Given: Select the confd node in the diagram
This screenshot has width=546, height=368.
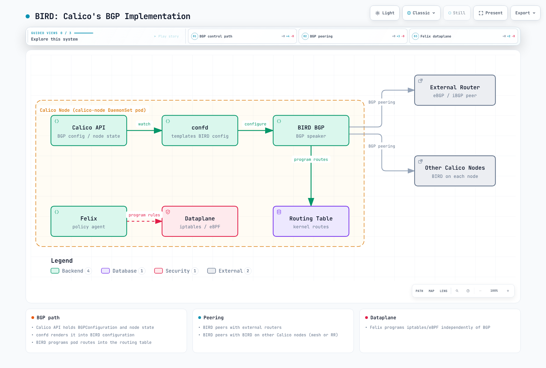Looking at the screenshot, I should click(200, 131).
